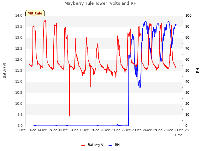Click the 0 RH axis tick
Image resolution: width=202 pixels, height=151 pixels.
(187, 126)
